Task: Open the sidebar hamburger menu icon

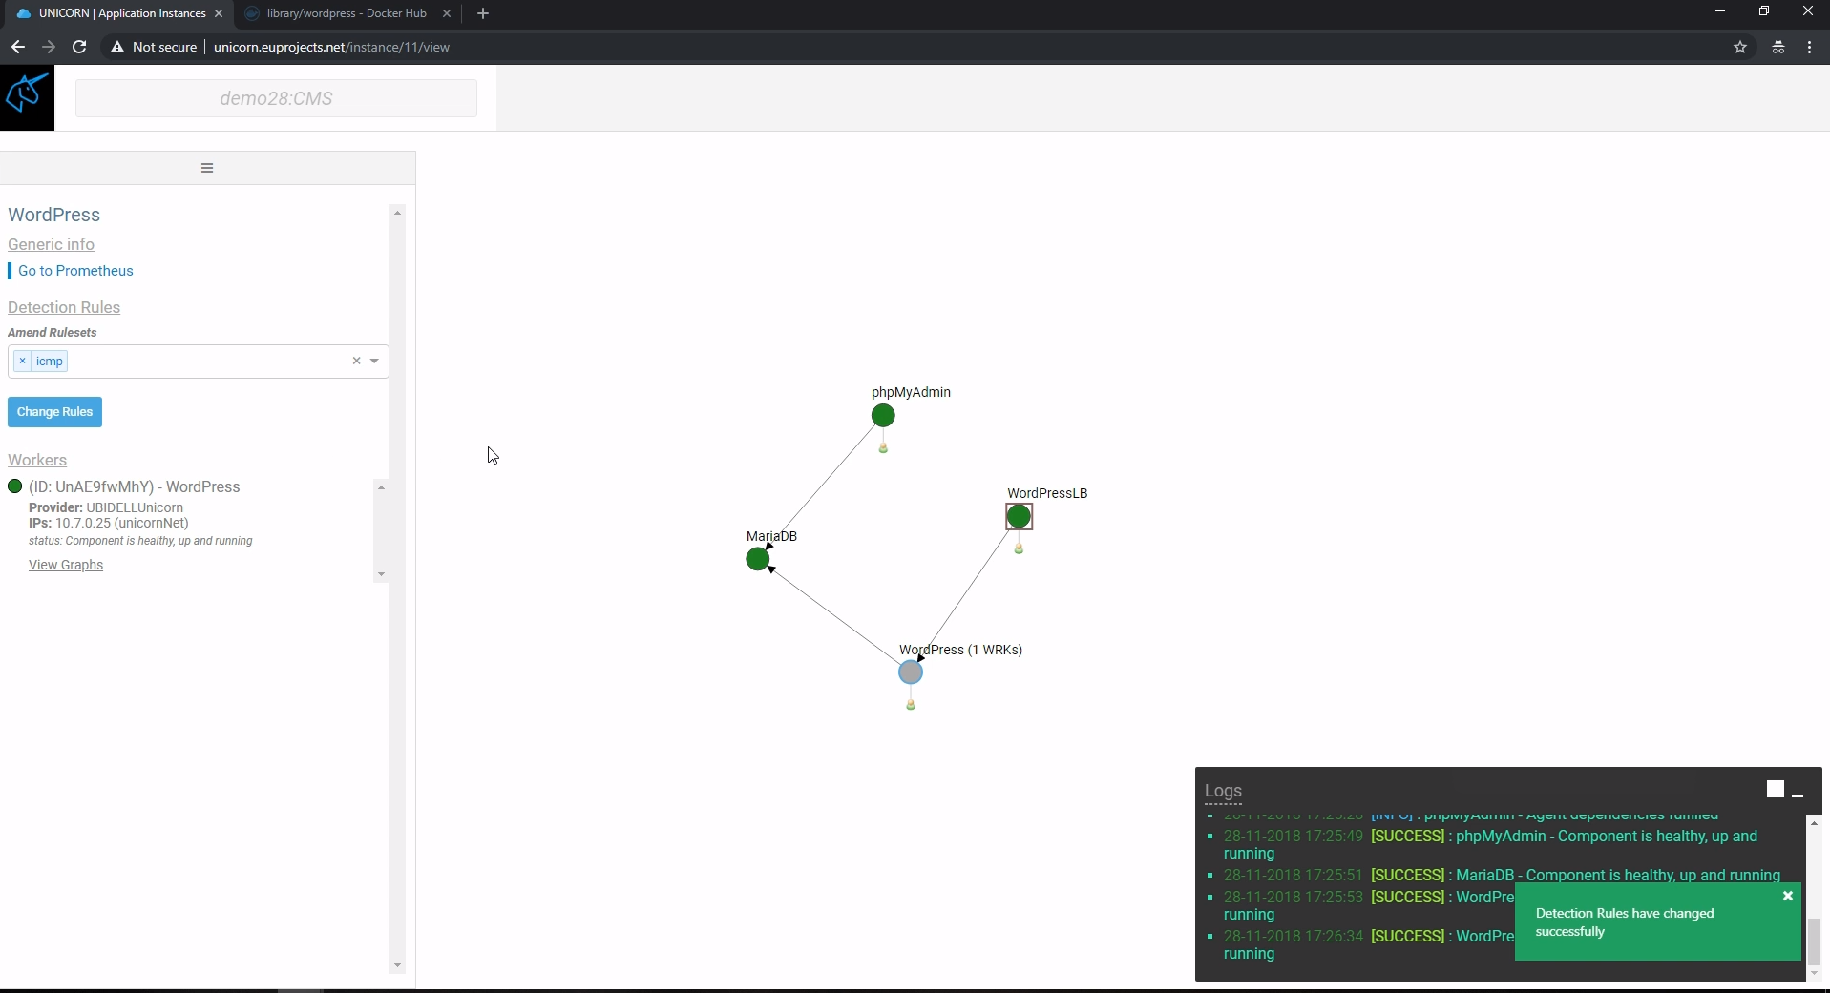Action: click(207, 168)
